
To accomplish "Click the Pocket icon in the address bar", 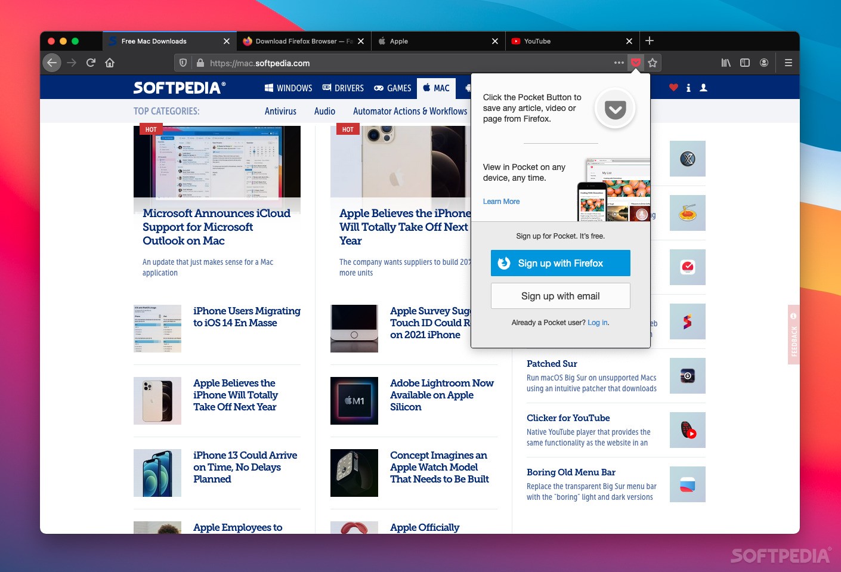I will pyautogui.click(x=636, y=63).
